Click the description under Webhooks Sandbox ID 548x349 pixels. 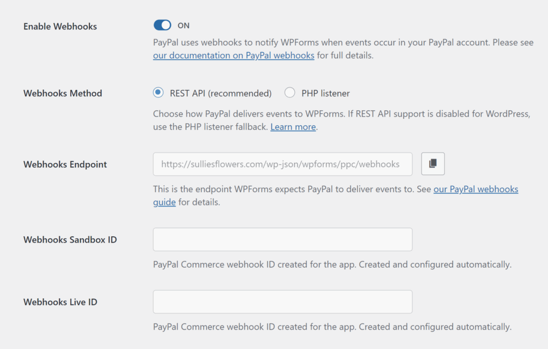point(332,264)
